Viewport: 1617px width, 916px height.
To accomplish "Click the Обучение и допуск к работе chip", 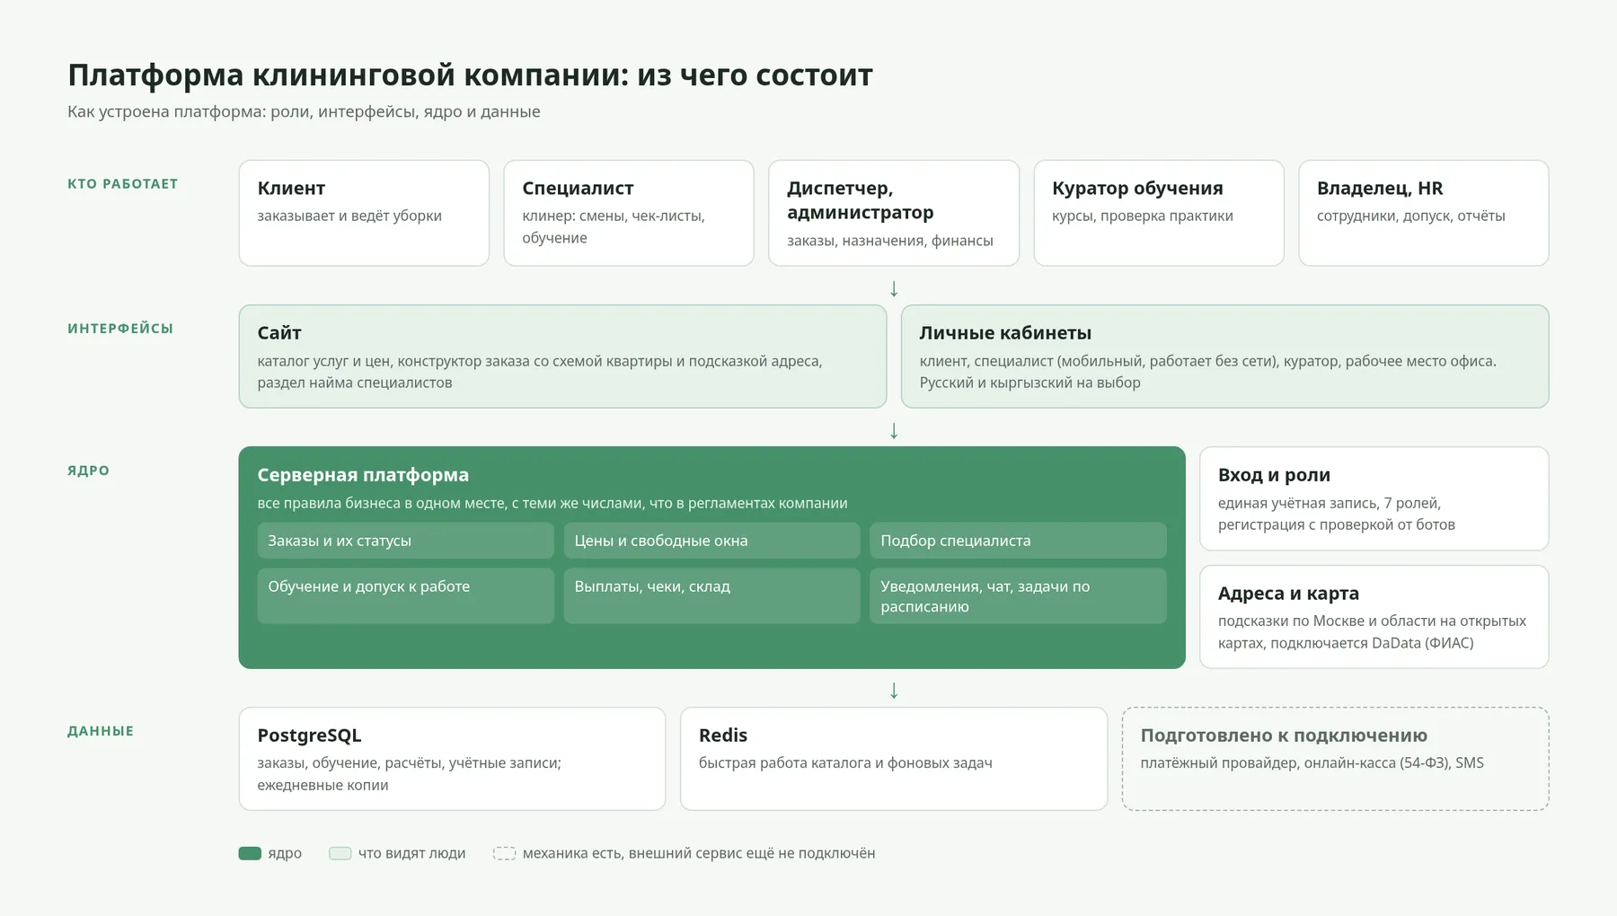I will 405,595.
